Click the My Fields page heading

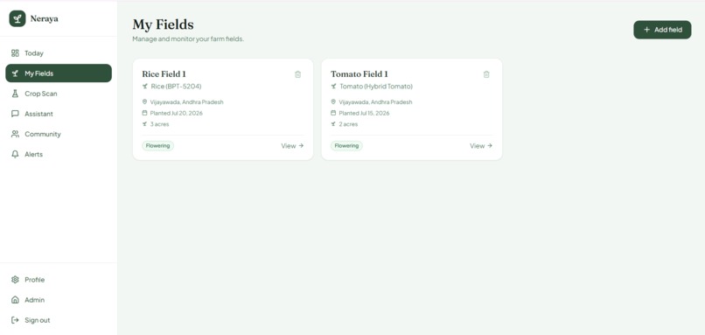point(164,24)
